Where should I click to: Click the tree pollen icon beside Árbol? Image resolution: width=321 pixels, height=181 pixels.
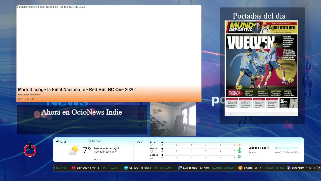pos(239,144)
